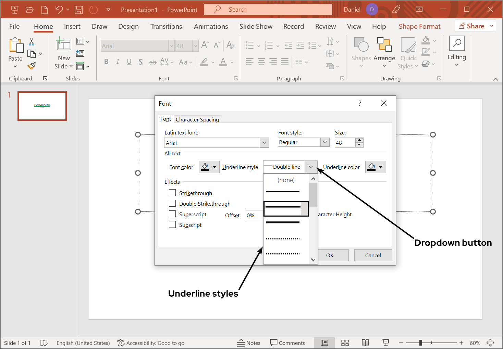Screen dimensions: 503x349
Task: Click the New Slide icon
Action: click(x=64, y=44)
